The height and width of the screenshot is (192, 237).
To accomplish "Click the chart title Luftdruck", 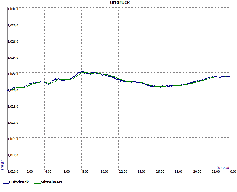I will pos(118,2).
